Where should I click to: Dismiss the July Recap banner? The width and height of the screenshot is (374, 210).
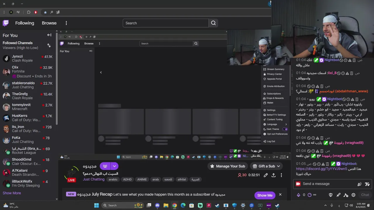coord(280,195)
